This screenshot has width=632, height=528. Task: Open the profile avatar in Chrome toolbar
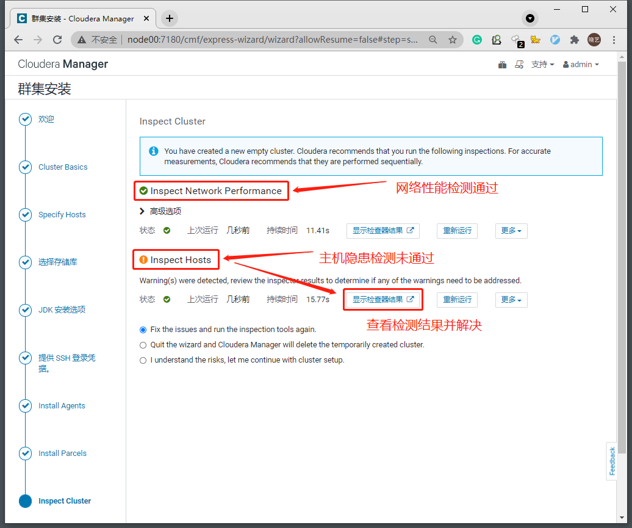click(594, 40)
